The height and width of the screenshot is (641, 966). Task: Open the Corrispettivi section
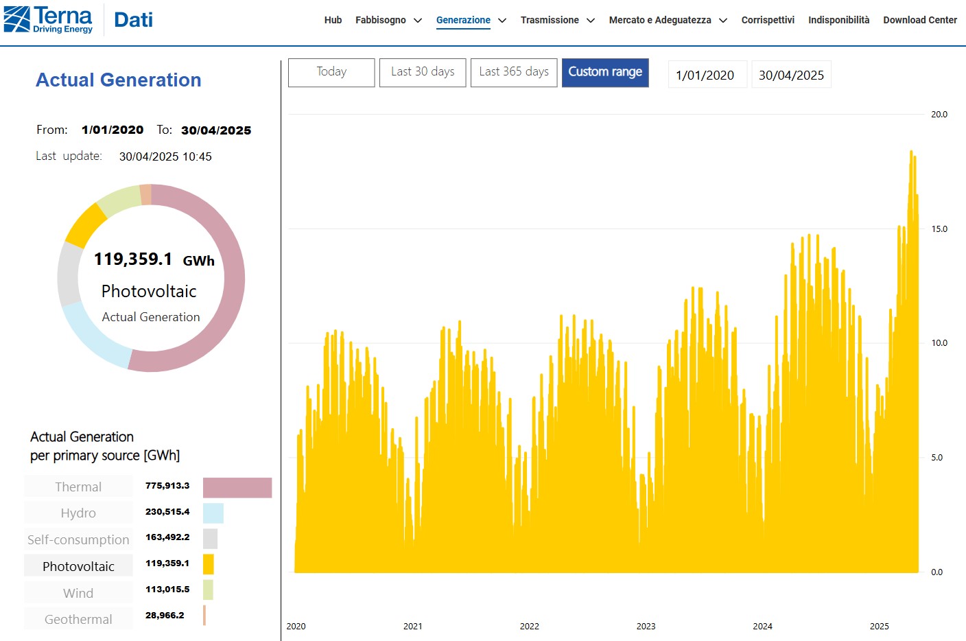768,20
